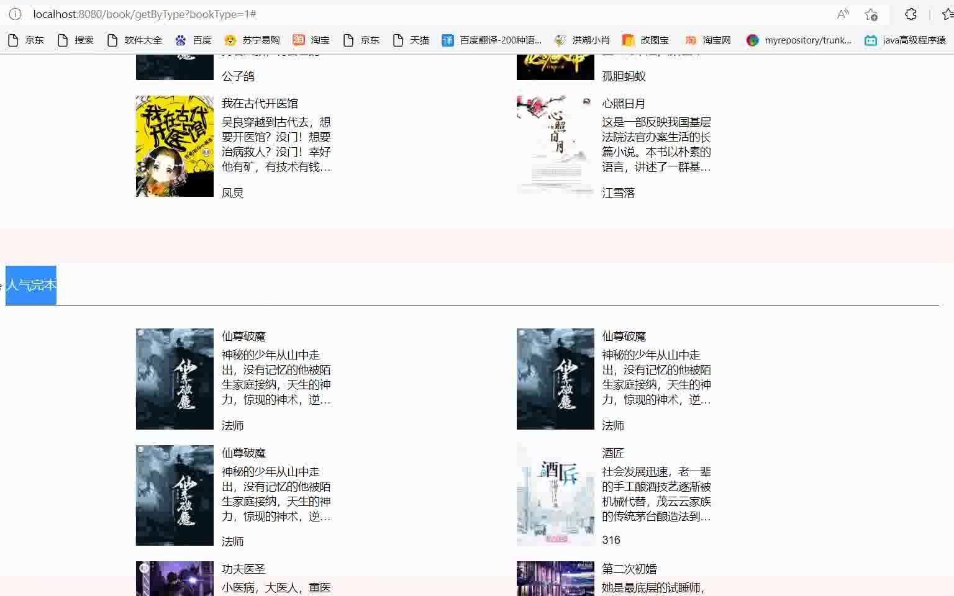954x596 pixels.
Task: Select the 人气完本 section tab
Action: (x=31, y=285)
